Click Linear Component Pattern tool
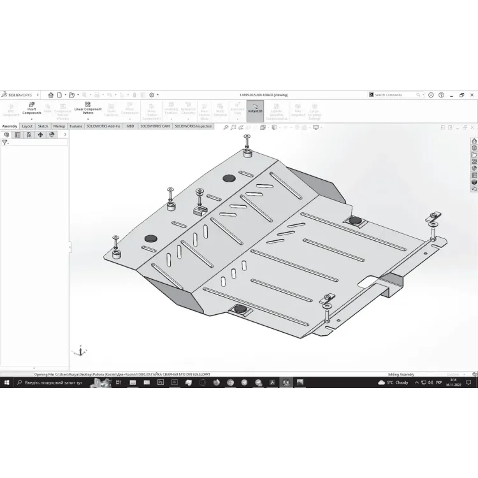Image resolution: width=478 pixels, height=478 pixels. (x=88, y=108)
